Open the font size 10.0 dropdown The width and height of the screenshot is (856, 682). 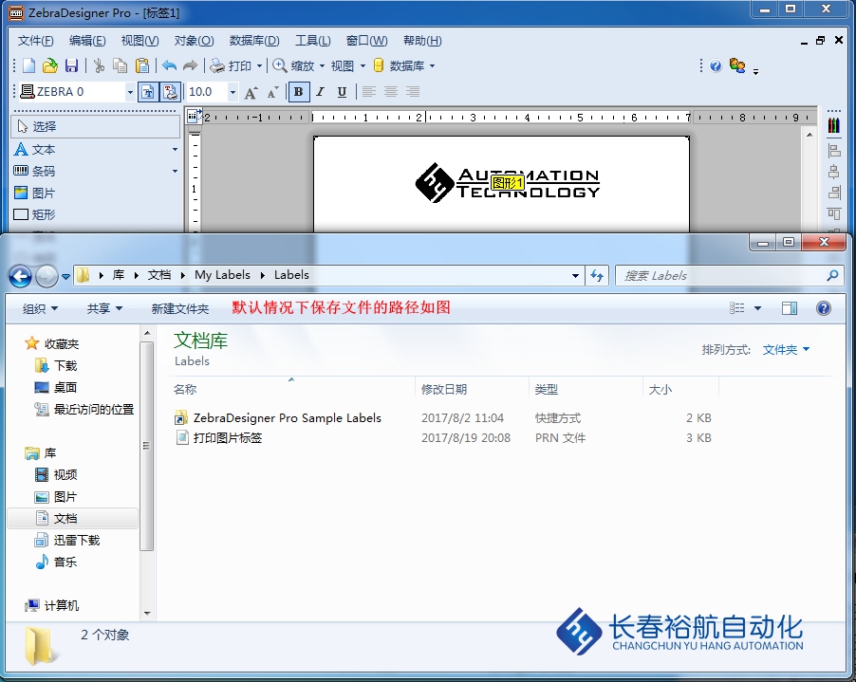233,92
